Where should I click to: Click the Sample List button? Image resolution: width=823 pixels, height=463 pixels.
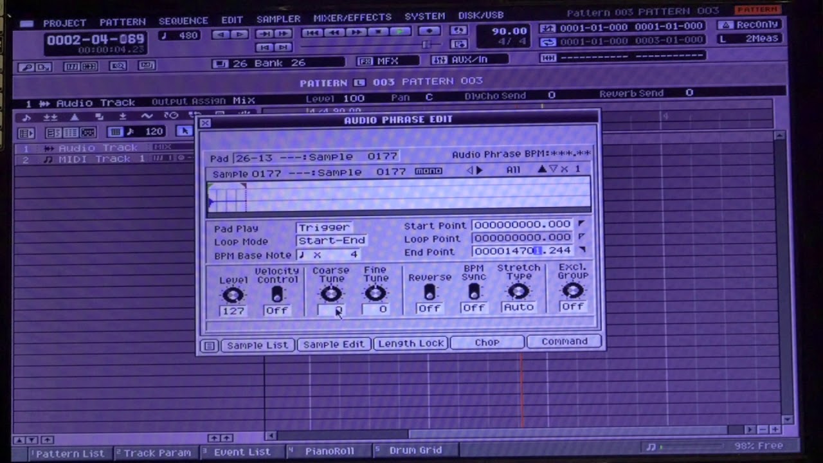pos(257,345)
